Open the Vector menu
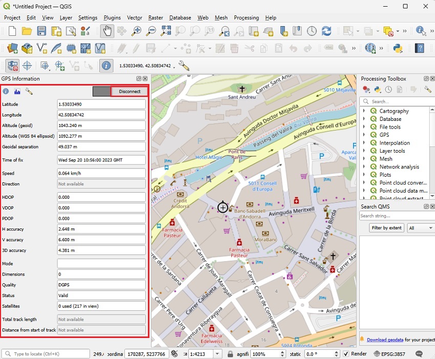This screenshot has height=359, width=435. point(134,17)
